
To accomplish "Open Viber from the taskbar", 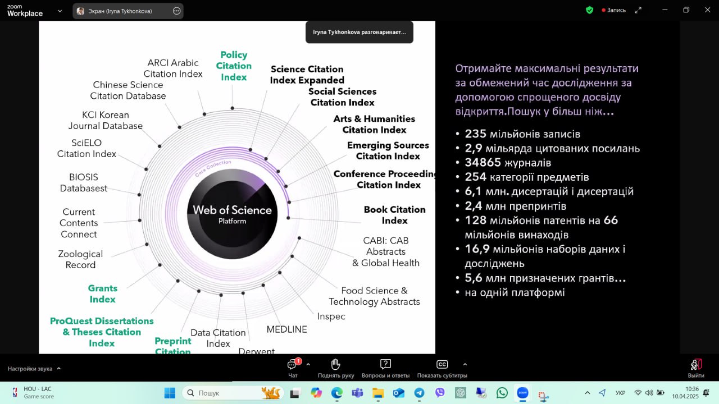I will pos(440,393).
